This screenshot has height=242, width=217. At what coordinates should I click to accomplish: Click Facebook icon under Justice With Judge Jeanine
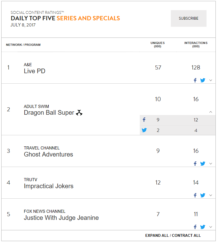(195, 227)
